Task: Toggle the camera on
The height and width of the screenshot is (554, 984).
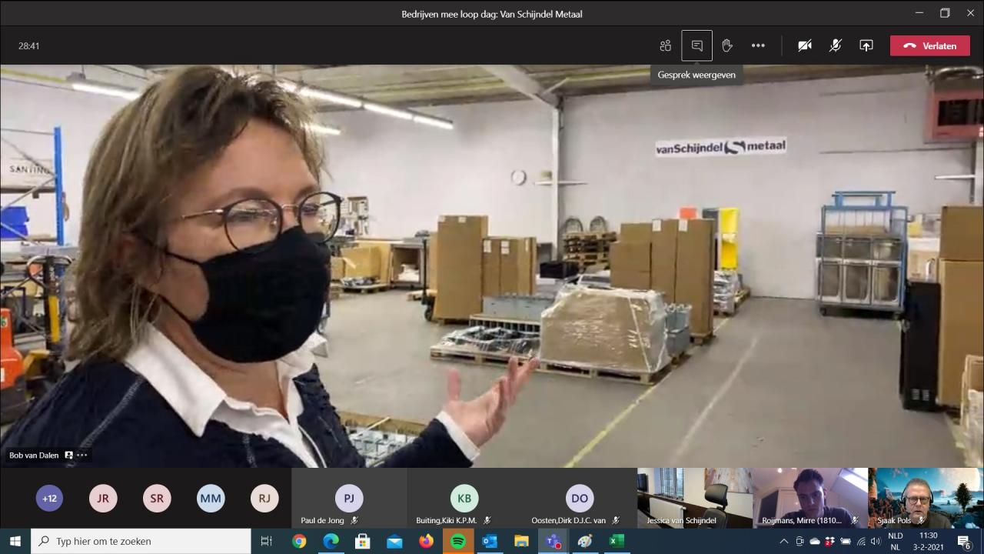Action: (x=805, y=46)
